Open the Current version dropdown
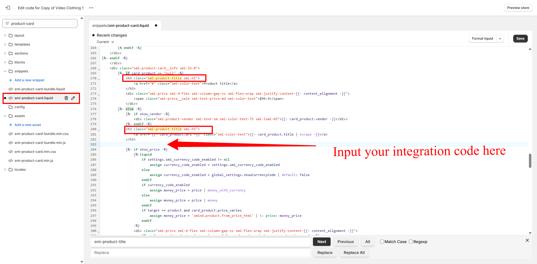537x264 pixels. click(105, 42)
